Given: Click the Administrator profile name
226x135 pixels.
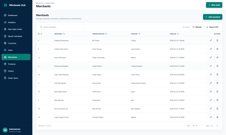Looking at the screenshot, I should click(x=15, y=129).
